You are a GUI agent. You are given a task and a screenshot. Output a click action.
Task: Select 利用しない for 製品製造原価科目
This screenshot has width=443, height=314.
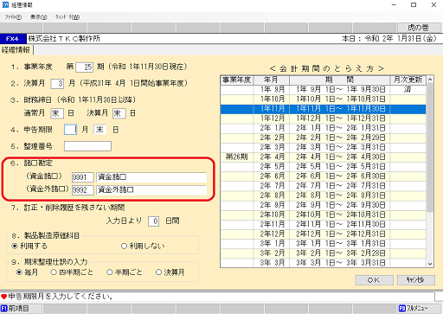pyautogui.click(x=124, y=246)
